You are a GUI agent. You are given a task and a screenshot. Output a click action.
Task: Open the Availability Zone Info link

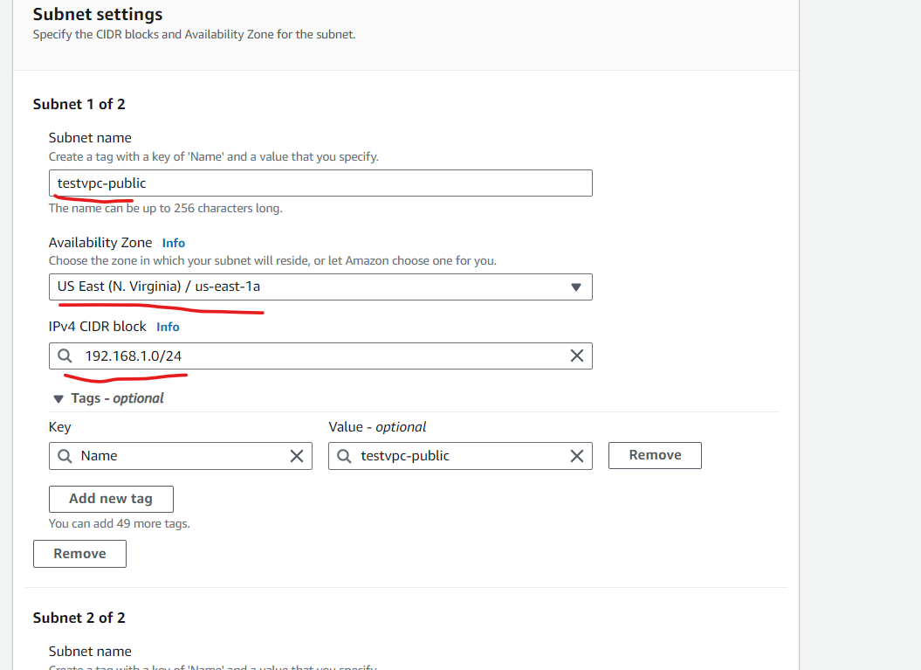tap(173, 243)
